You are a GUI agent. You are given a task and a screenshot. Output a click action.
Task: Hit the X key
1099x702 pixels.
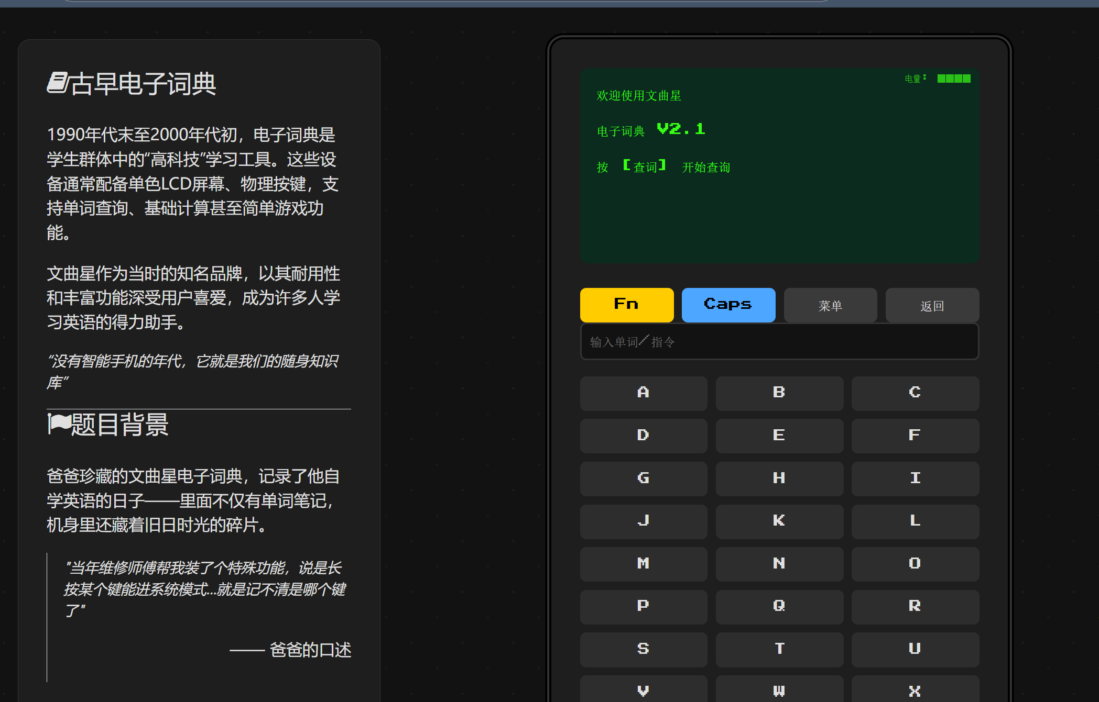point(915,690)
